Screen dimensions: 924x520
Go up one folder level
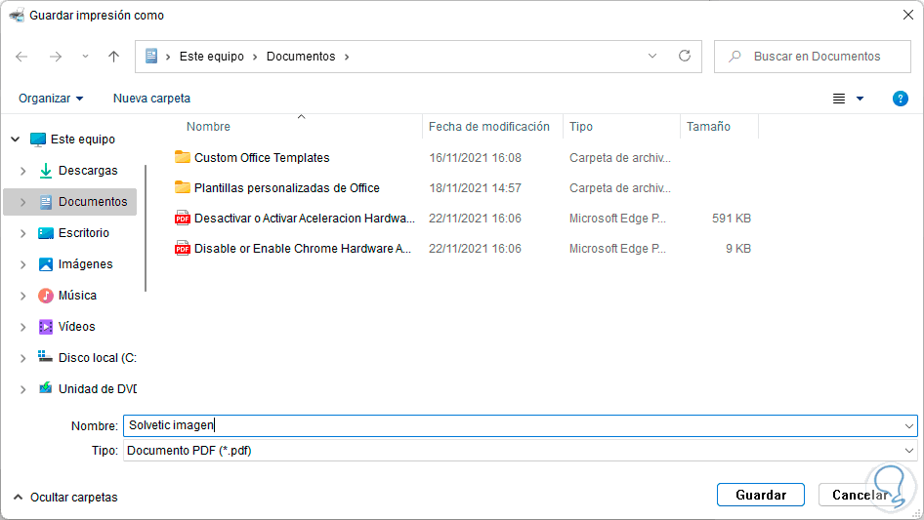click(113, 57)
